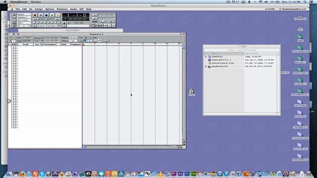Open the Help menu
Viewport: 317px width, 178px height.
[89, 9]
